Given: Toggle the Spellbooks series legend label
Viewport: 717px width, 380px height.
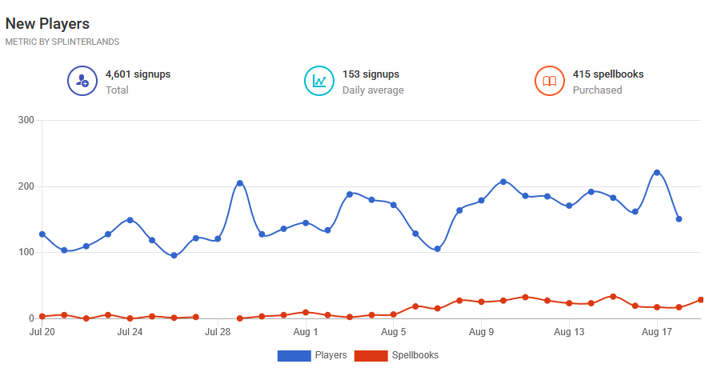Looking at the screenshot, I should coord(415,355).
